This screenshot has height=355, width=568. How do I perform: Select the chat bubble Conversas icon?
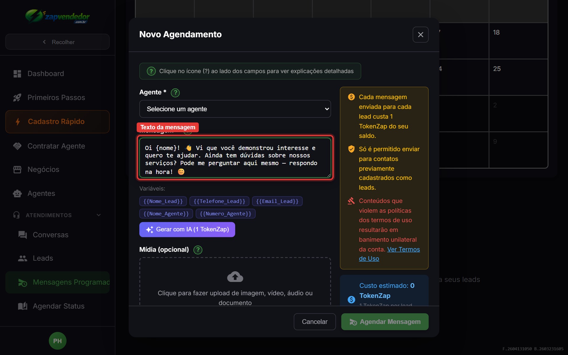coord(22,235)
